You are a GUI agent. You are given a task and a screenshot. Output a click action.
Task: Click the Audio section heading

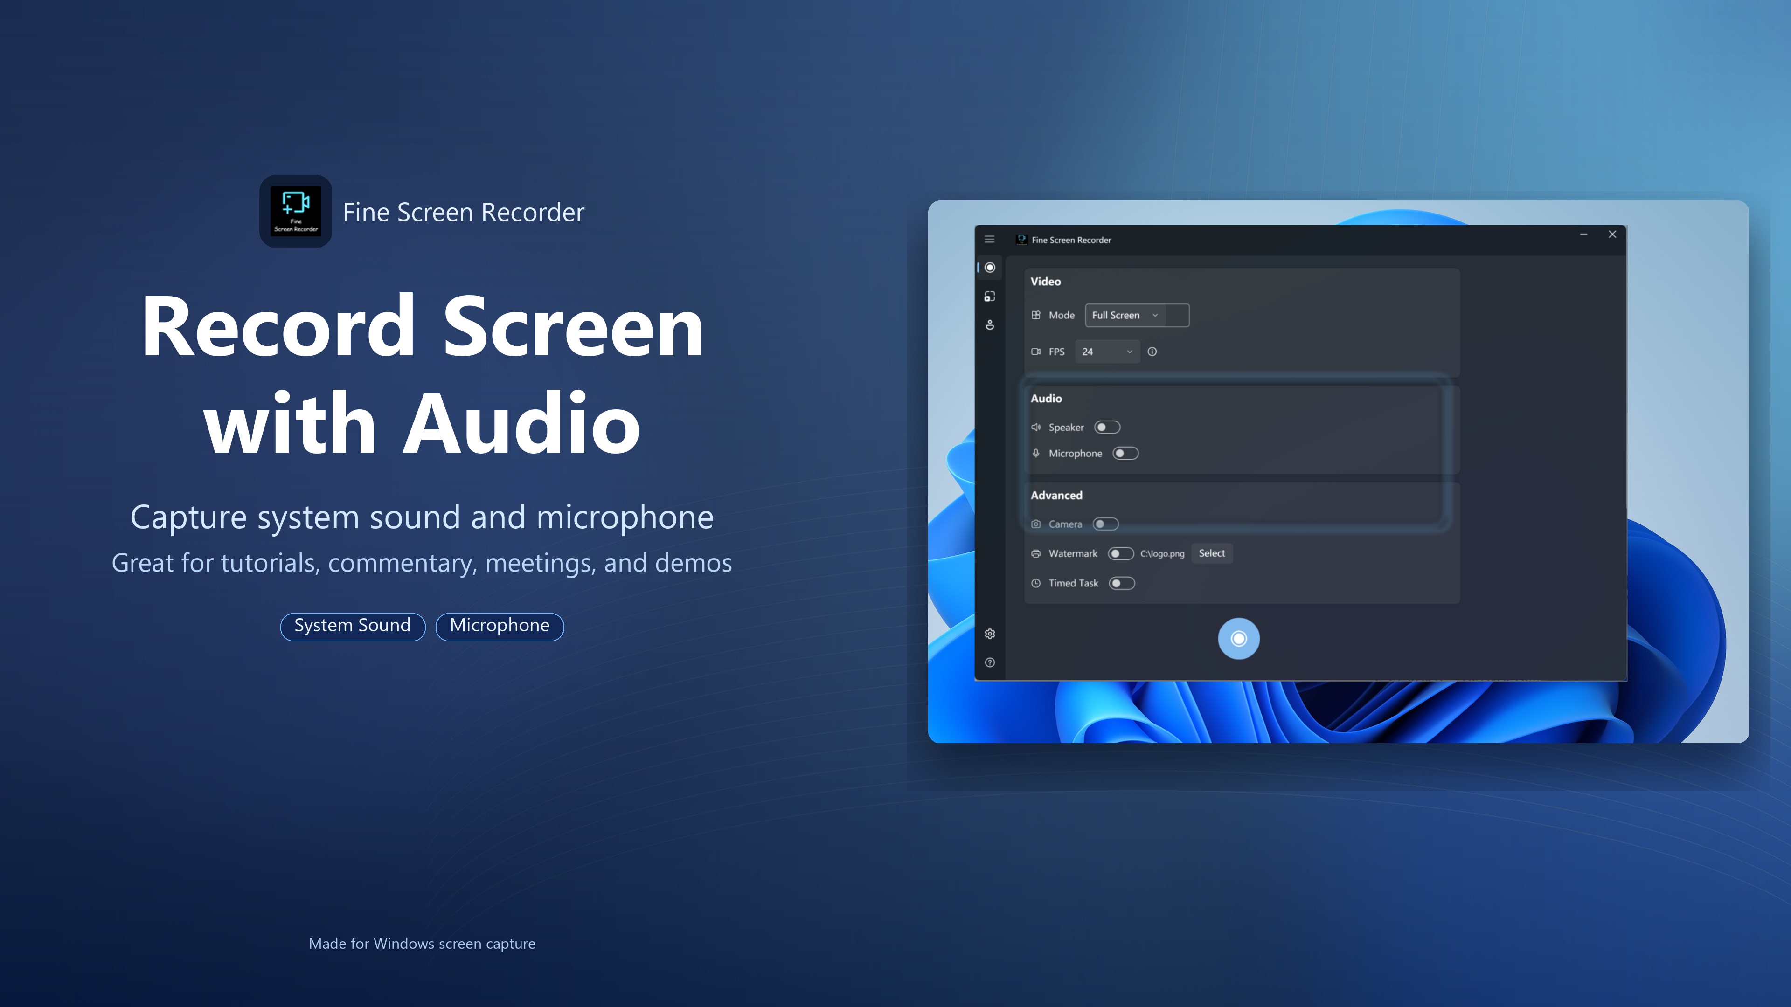tap(1046, 398)
